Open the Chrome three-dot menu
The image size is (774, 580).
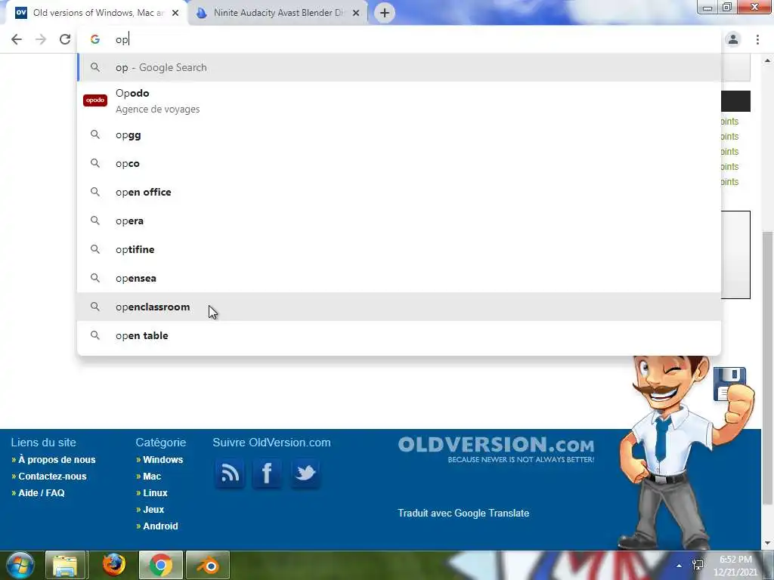757,39
